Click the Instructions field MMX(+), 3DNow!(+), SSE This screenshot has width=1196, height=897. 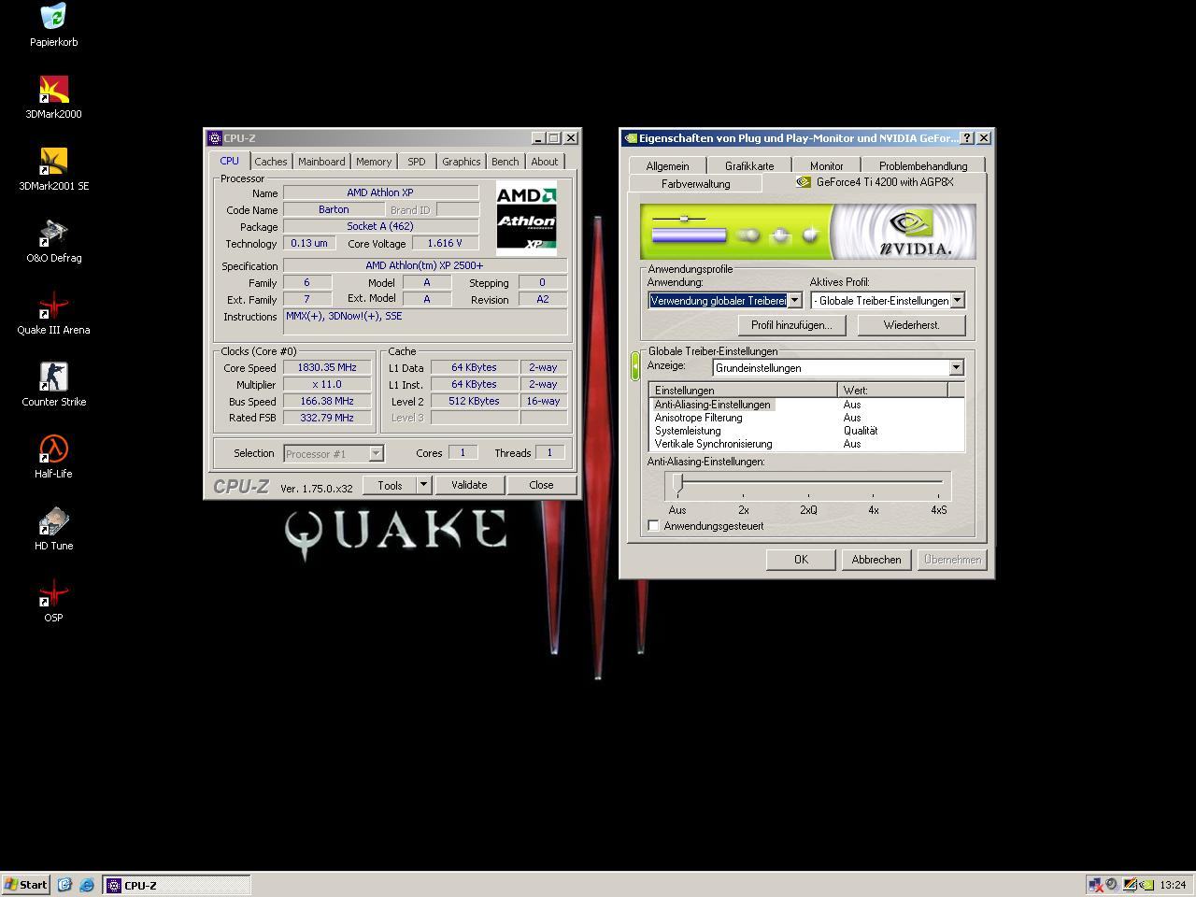pyautogui.click(x=425, y=320)
